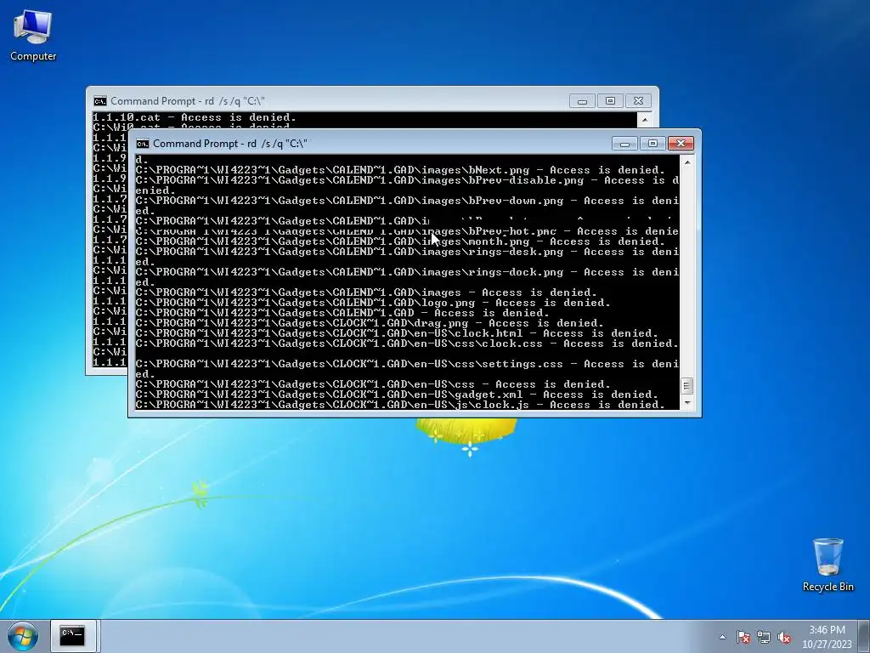Close the front Command Prompt window
870x653 pixels.
coord(681,144)
